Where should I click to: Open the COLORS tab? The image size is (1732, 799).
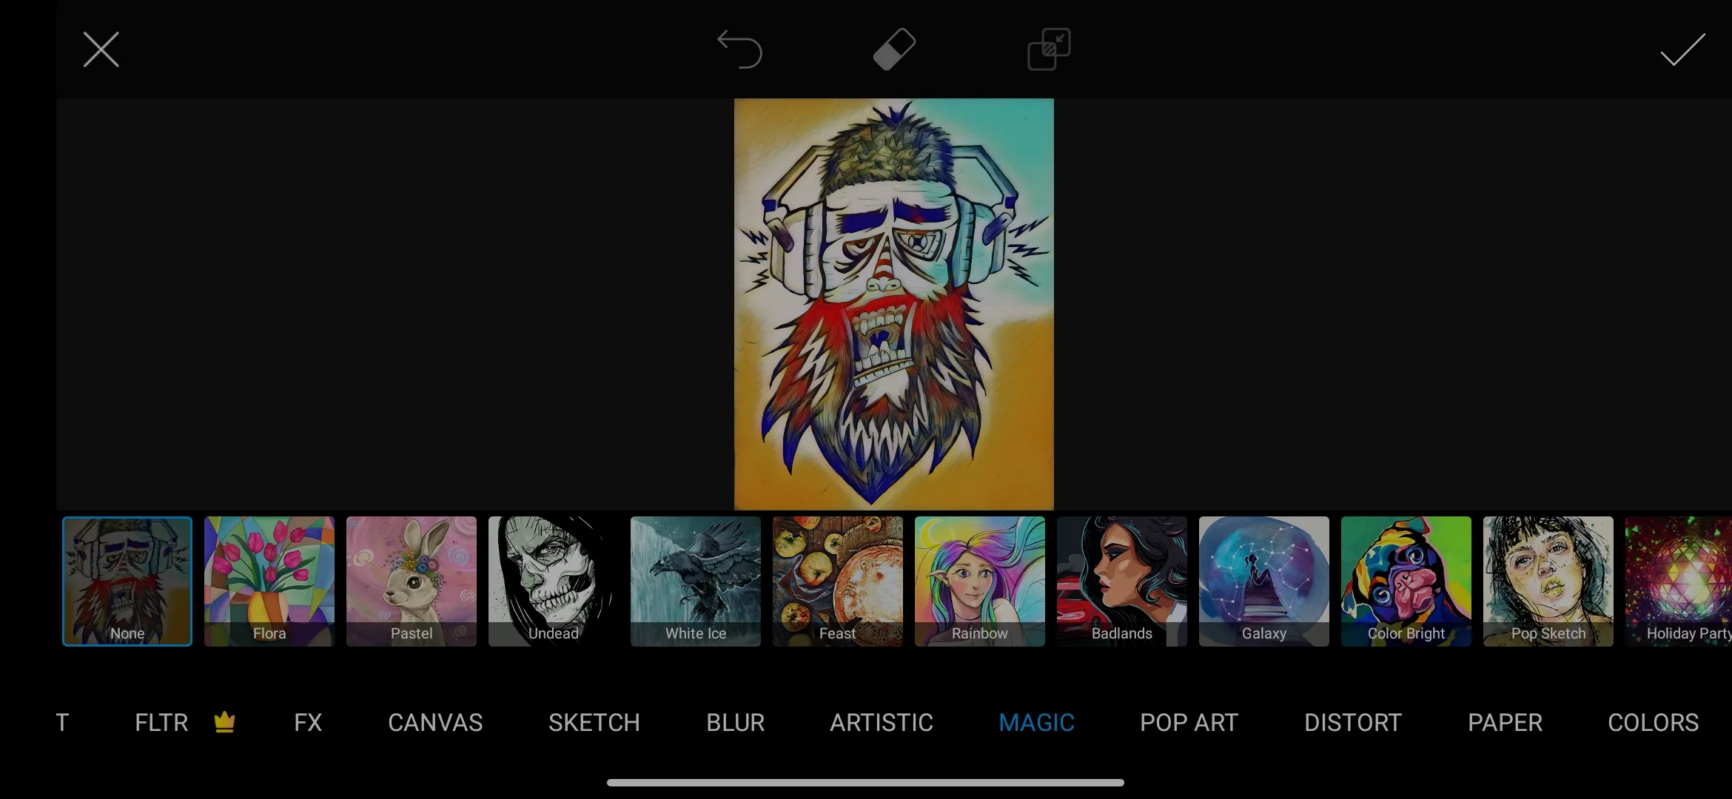[1654, 722]
